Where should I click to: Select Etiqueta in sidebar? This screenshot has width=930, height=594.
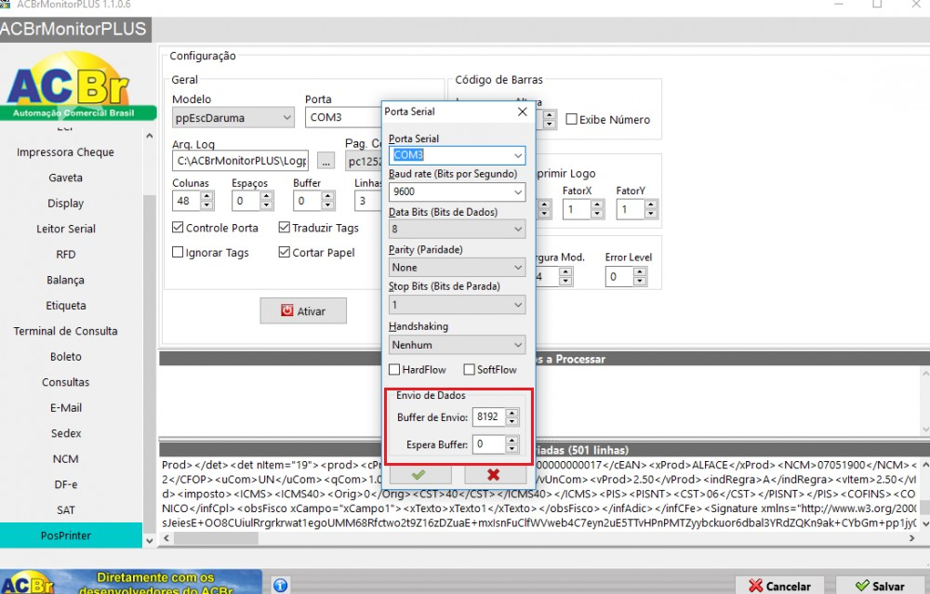point(65,305)
